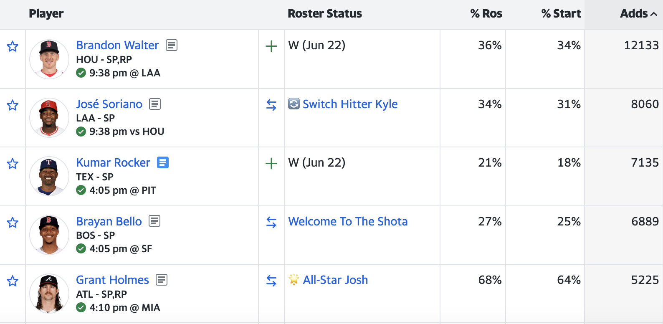
Task: Open Switch Hitter Kyle team page
Action: pyautogui.click(x=350, y=104)
